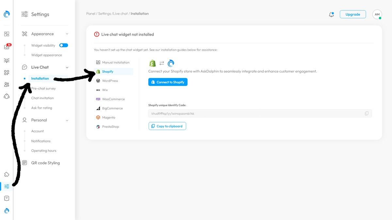Open the inbox icon with 56 badge
This screenshot has height=220, width=392.
click(7, 47)
